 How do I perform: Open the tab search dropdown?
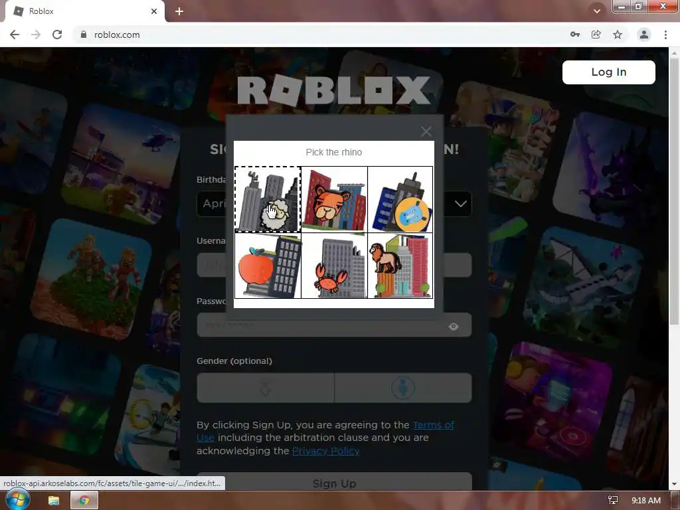coord(597,11)
